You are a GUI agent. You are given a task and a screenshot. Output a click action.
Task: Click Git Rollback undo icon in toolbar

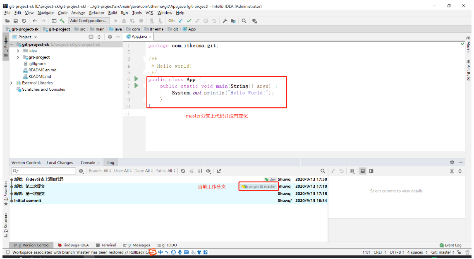[x=214, y=21]
